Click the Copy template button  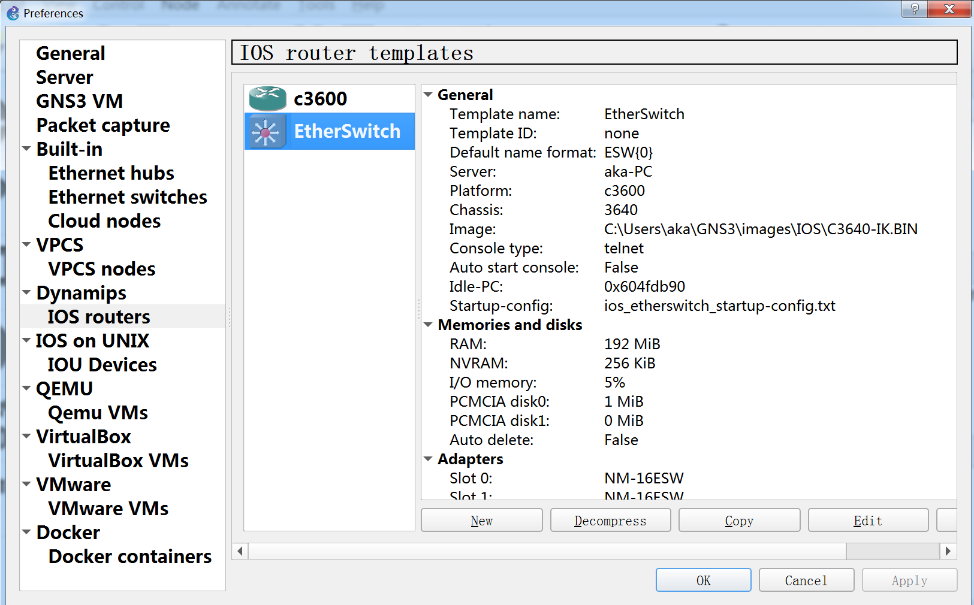pos(739,521)
